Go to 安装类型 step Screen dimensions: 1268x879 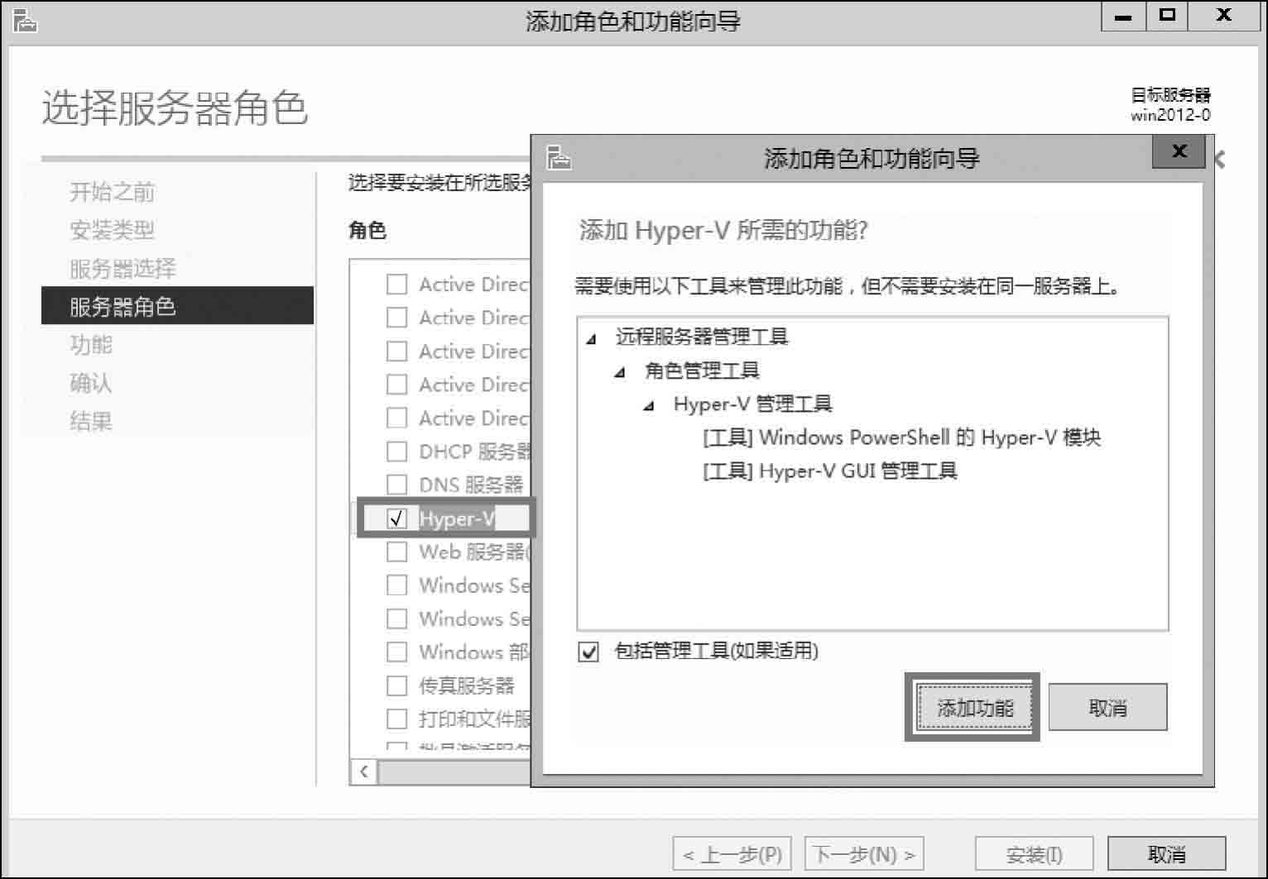point(112,230)
